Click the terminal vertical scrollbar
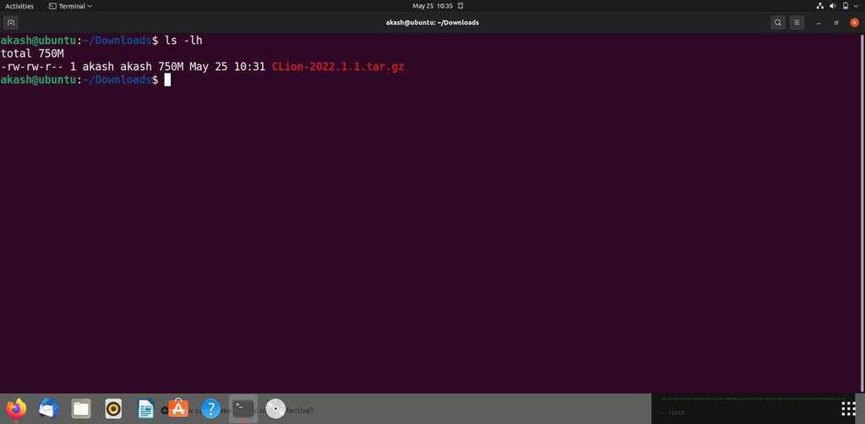Viewport: 865px width, 424px height. (x=862, y=214)
